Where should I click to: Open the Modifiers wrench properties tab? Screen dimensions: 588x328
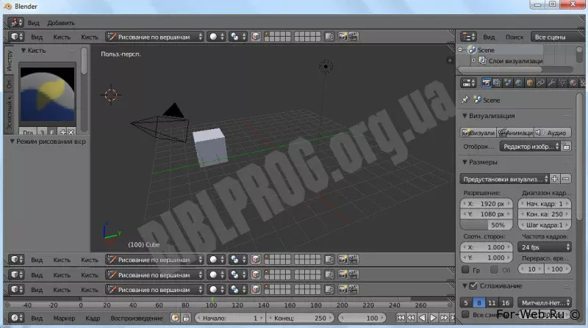tap(551, 83)
